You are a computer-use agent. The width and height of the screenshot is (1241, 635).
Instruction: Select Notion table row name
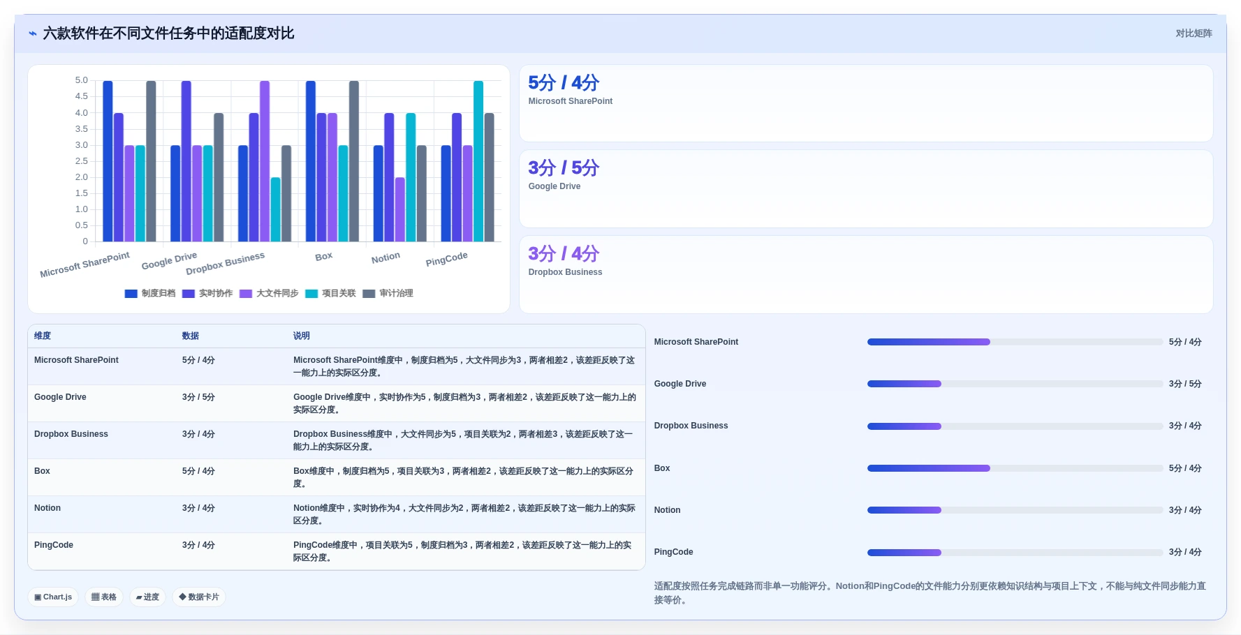pos(47,508)
